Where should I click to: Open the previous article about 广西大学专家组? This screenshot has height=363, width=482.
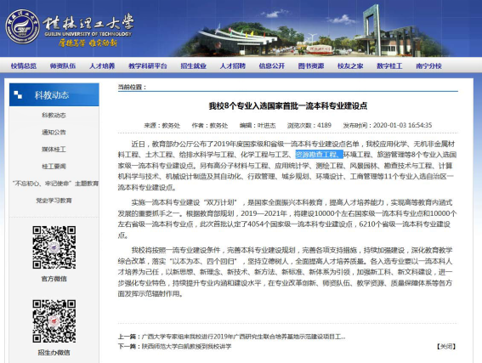pos(243,337)
